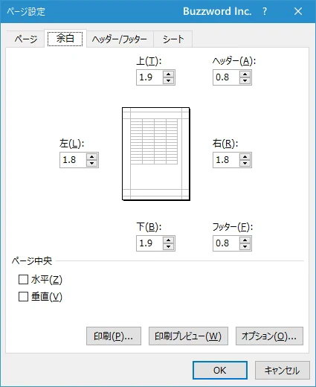Click the 下(B) margin input field
The height and width of the screenshot is (387, 316).
click(x=149, y=243)
